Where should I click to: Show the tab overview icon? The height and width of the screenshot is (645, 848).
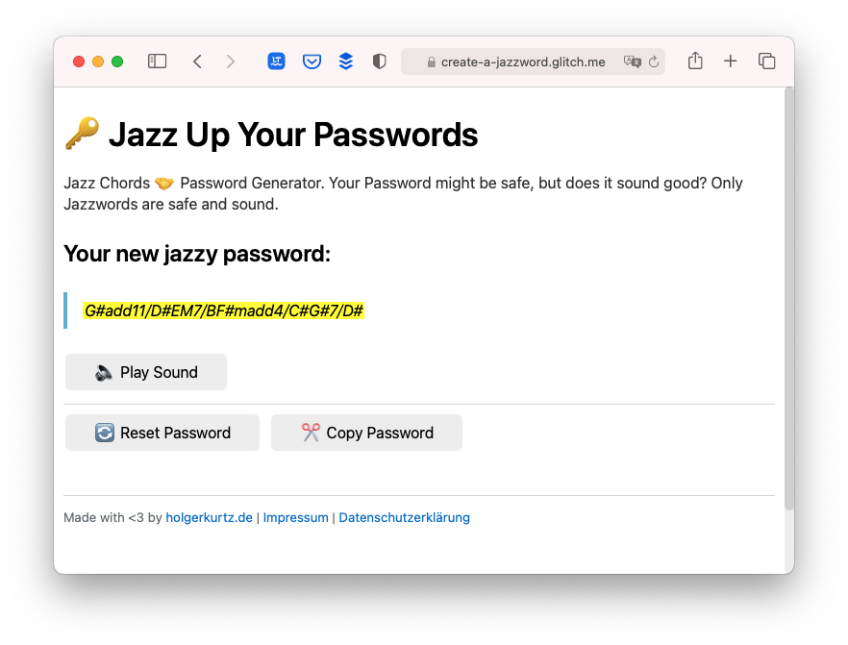pos(767,61)
